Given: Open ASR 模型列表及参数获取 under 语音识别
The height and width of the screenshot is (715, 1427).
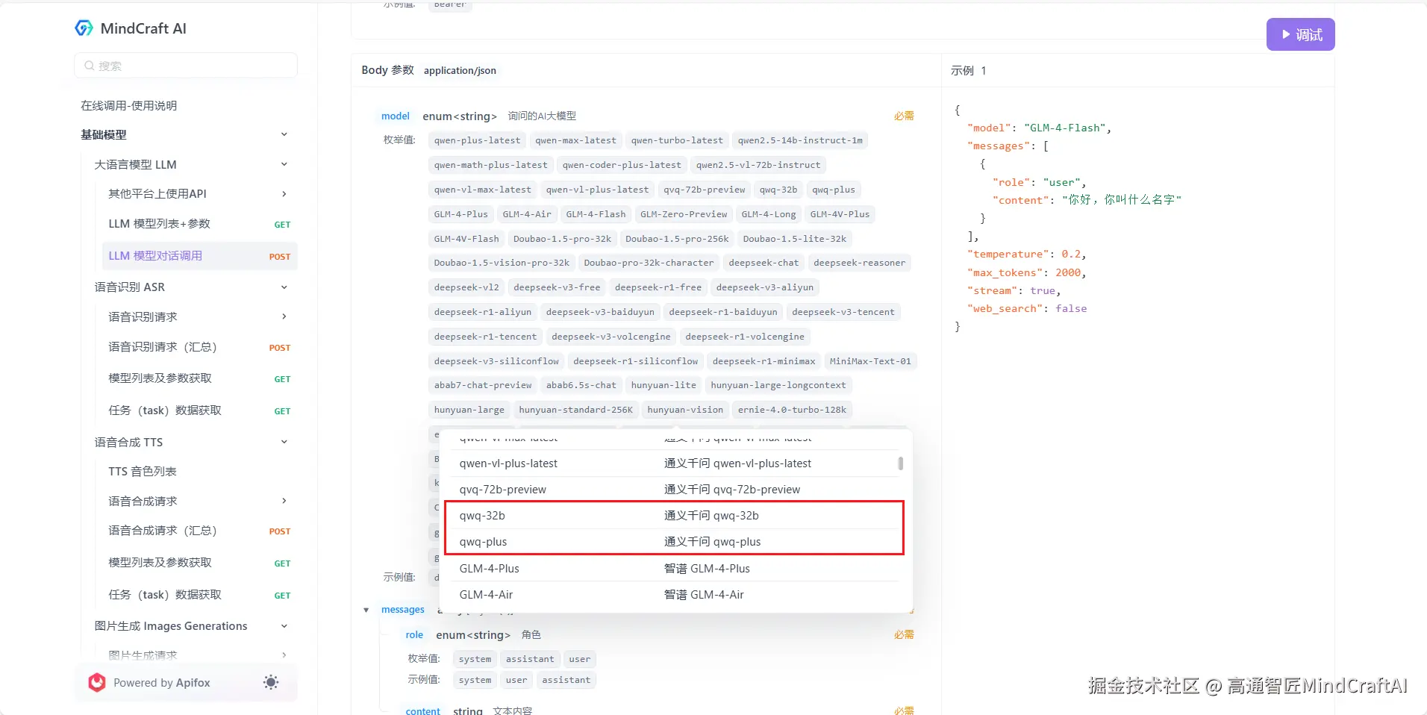Looking at the screenshot, I should (x=199, y=378).
